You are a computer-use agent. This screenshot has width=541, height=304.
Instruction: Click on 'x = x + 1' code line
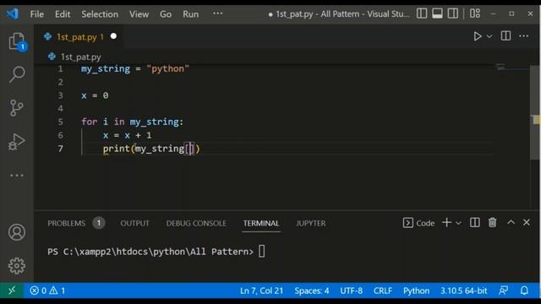click(x=127, y=135)
